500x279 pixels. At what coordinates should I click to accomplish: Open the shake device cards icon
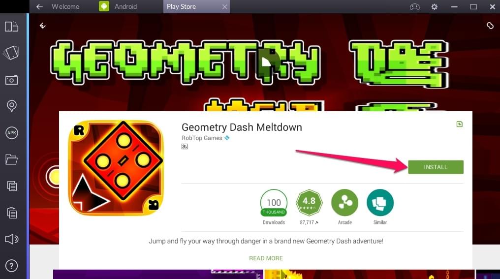point(11,53)
